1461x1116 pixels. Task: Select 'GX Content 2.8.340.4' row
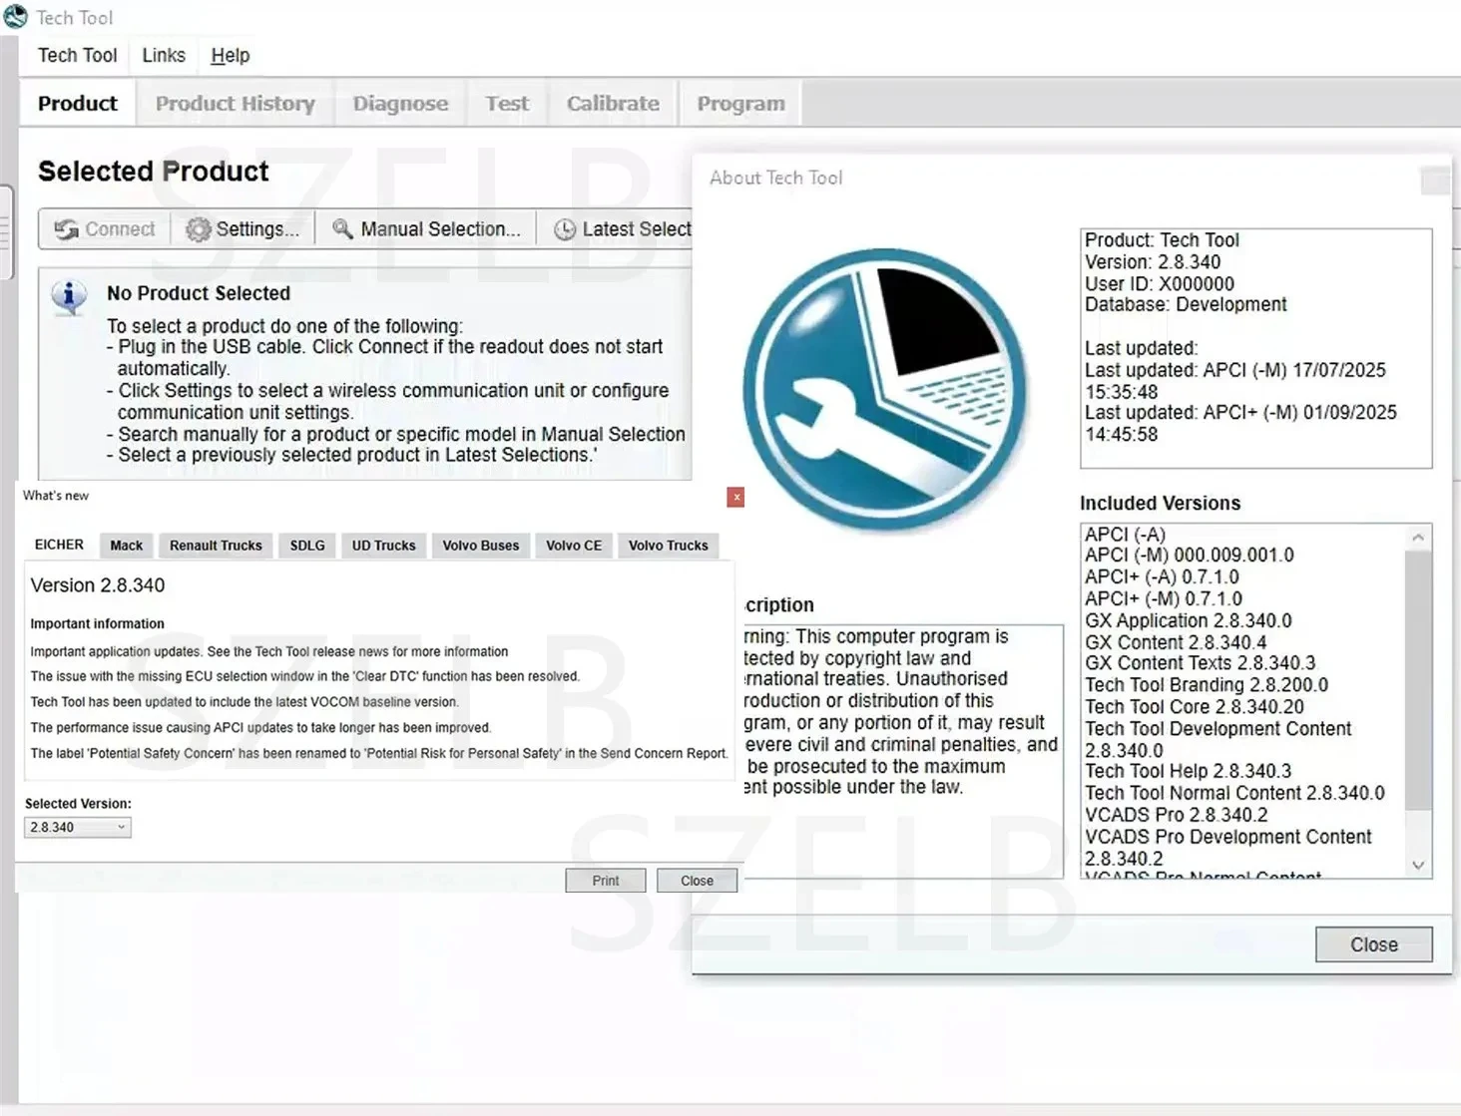1176,643
